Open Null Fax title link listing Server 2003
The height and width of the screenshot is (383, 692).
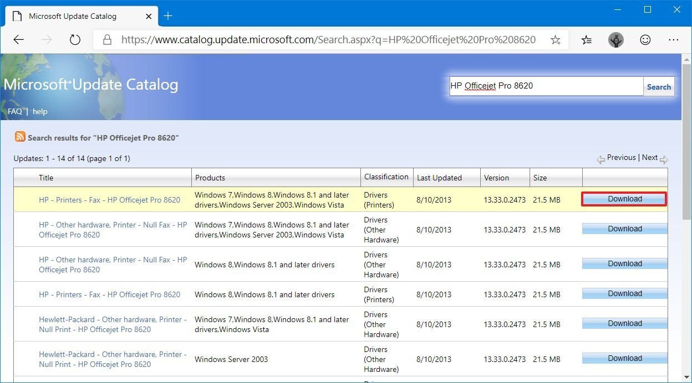[113, 230]
